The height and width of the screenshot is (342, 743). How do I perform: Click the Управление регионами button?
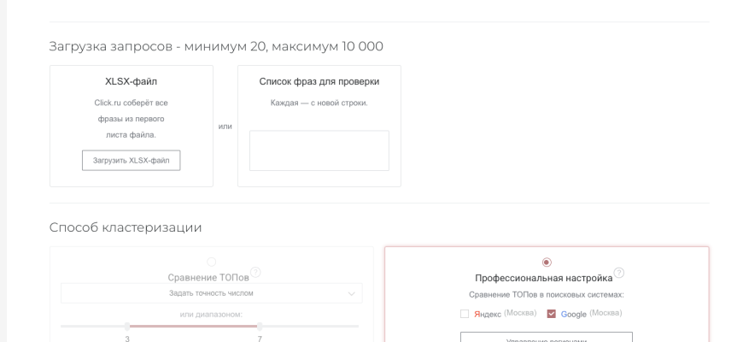546,339
